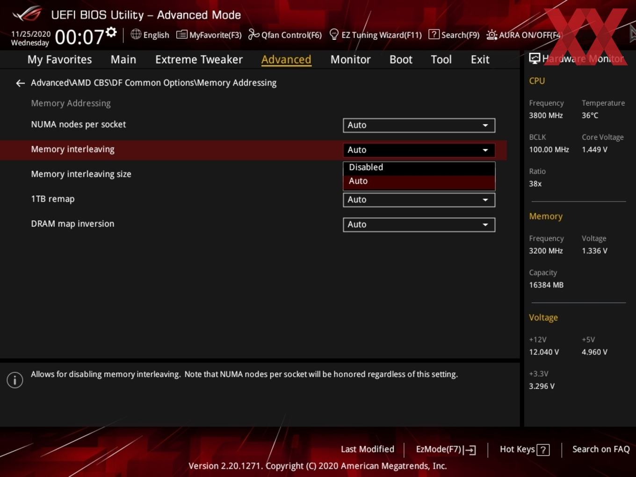Click memory frequency 3200 MHz value
Screen dimensions: 636x477
point(546,251)
